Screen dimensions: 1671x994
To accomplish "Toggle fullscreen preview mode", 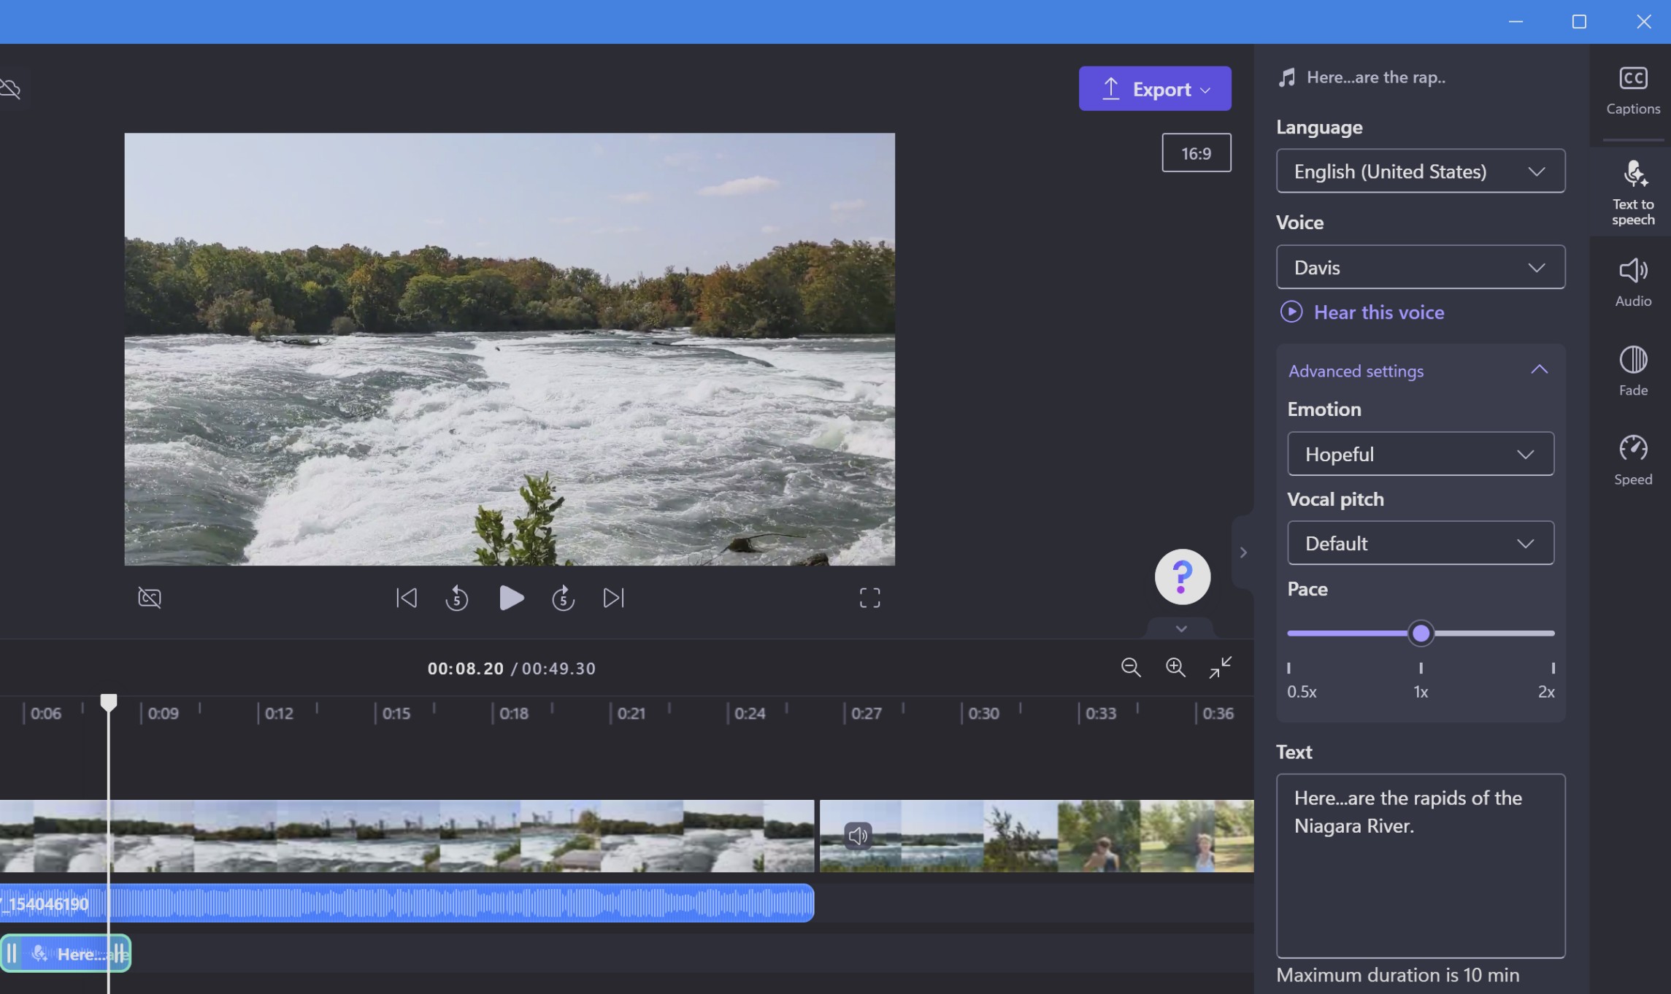I will 870,598.
